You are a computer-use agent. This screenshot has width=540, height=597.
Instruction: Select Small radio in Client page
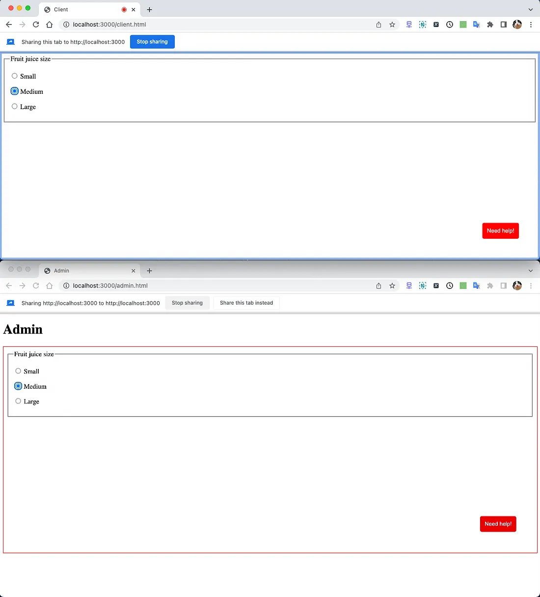coord(15,76)
